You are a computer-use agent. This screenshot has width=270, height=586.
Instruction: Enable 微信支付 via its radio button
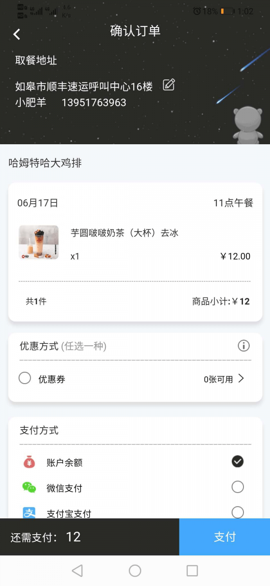pyautogui.click(x=238, y=487)
